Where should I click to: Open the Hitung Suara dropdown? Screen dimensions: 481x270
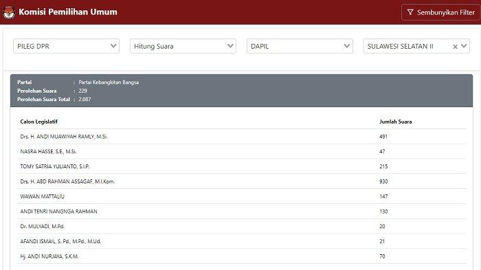coord(183,46)
